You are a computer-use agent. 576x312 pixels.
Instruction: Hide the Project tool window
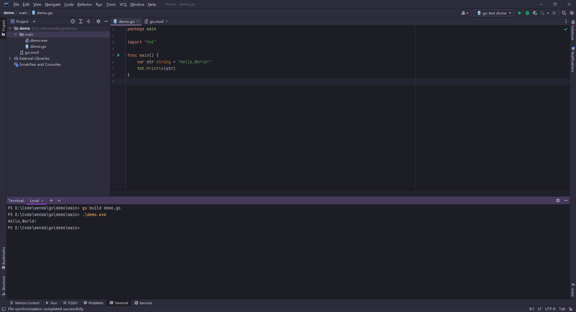click(106, 21)
